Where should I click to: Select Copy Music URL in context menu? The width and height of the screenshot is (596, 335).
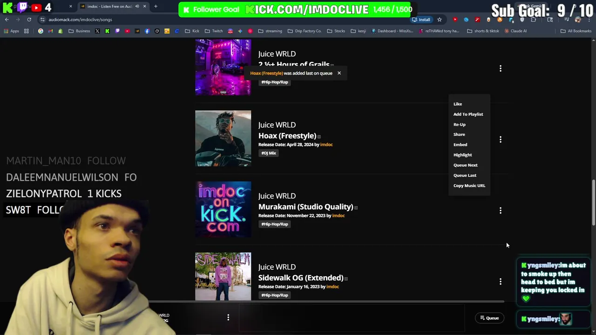(x=469, y=186)
